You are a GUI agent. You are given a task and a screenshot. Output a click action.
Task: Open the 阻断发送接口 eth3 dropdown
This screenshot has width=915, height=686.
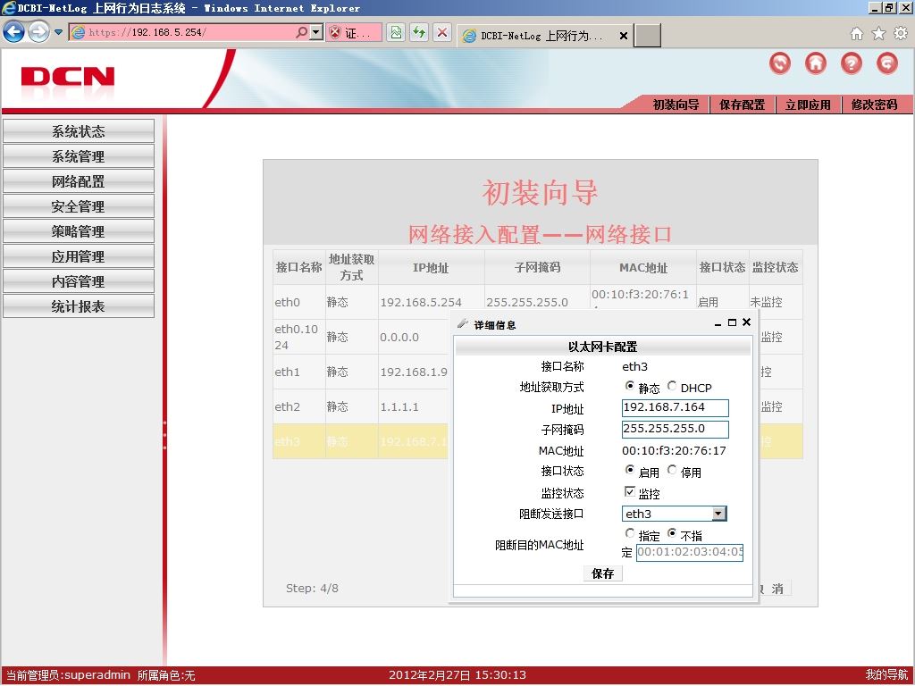(x=674, y=514)
